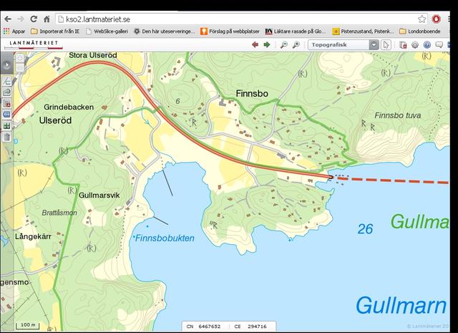
Task: Open the Importerat från IE bookmark folder
Action: [54, 32]
